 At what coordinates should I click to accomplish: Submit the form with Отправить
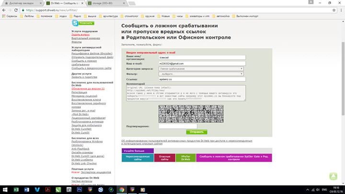[197, 132]
